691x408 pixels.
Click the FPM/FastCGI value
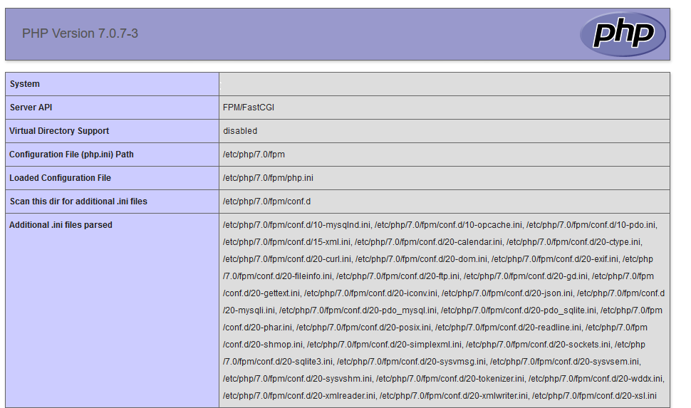[x=249, y=108]
